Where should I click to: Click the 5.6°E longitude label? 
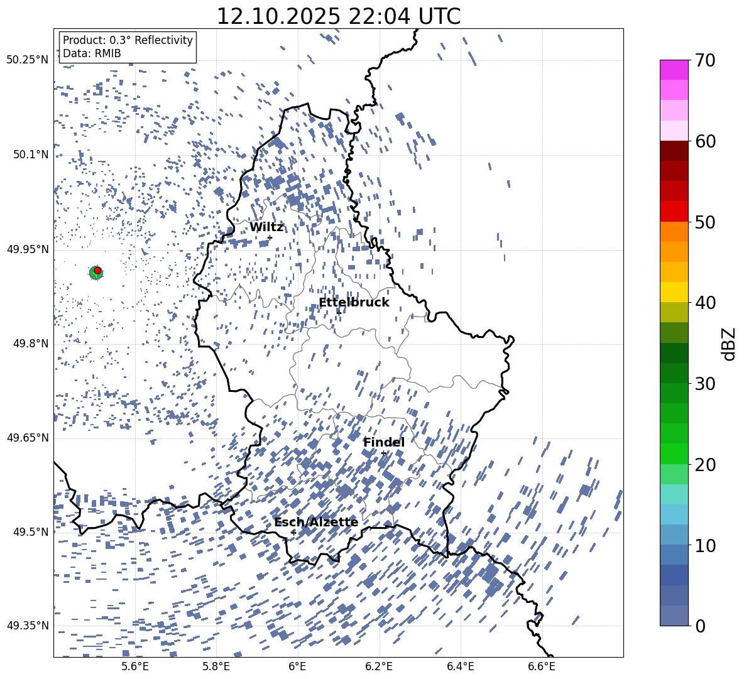[135, 666]
